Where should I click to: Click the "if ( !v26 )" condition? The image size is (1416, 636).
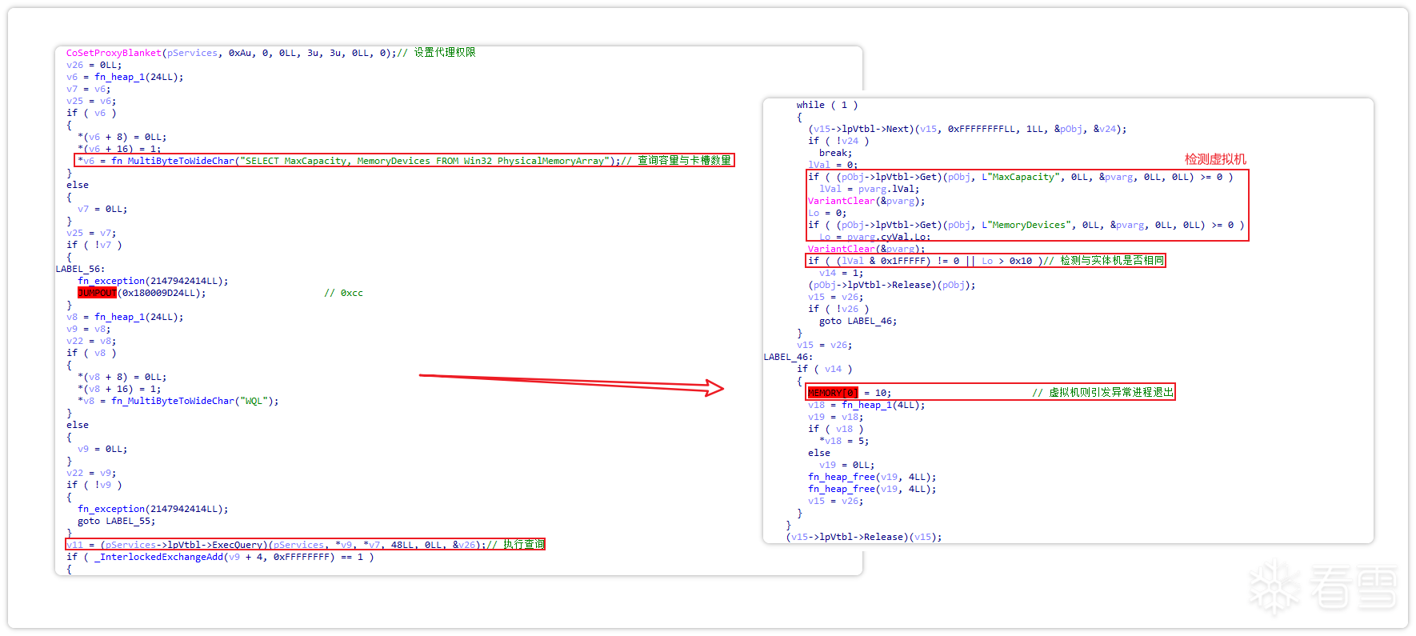[838, 309]
